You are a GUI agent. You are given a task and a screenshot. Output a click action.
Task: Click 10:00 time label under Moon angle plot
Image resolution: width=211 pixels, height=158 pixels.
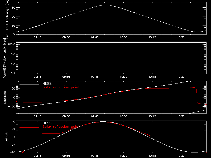[123, 77]
